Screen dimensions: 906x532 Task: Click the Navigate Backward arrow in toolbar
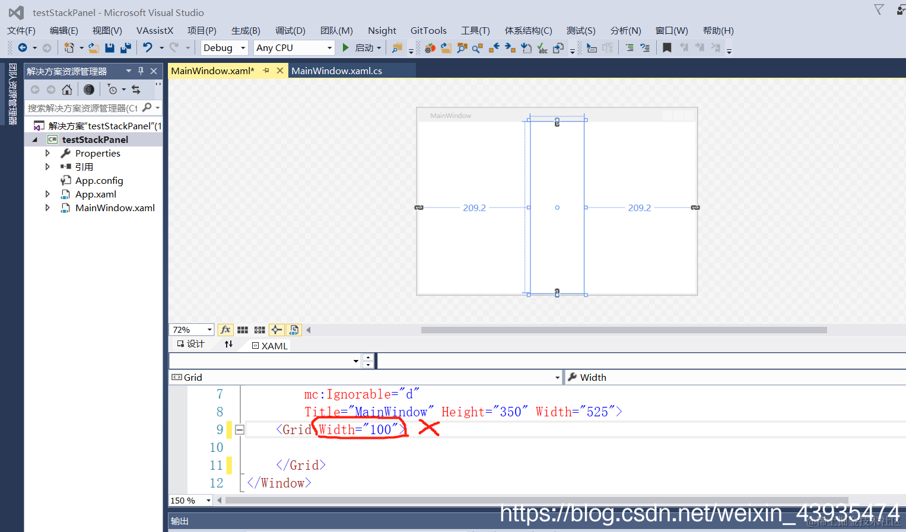23,48
